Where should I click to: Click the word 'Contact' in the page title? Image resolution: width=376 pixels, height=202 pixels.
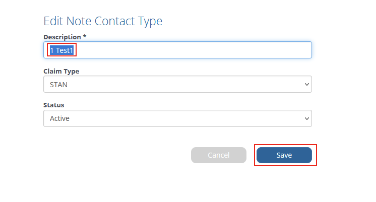114,21
